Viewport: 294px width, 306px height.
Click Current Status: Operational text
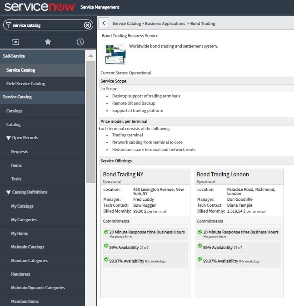(125, 73)
